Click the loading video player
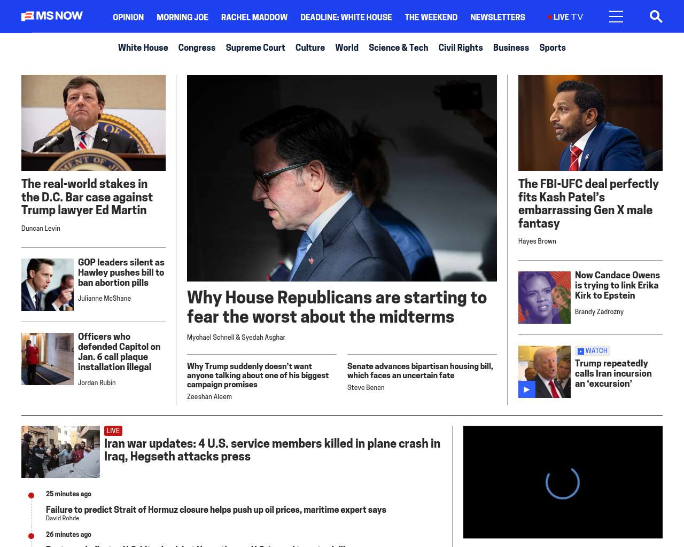This screenshot has width=684, height=547. pos(563,482)
